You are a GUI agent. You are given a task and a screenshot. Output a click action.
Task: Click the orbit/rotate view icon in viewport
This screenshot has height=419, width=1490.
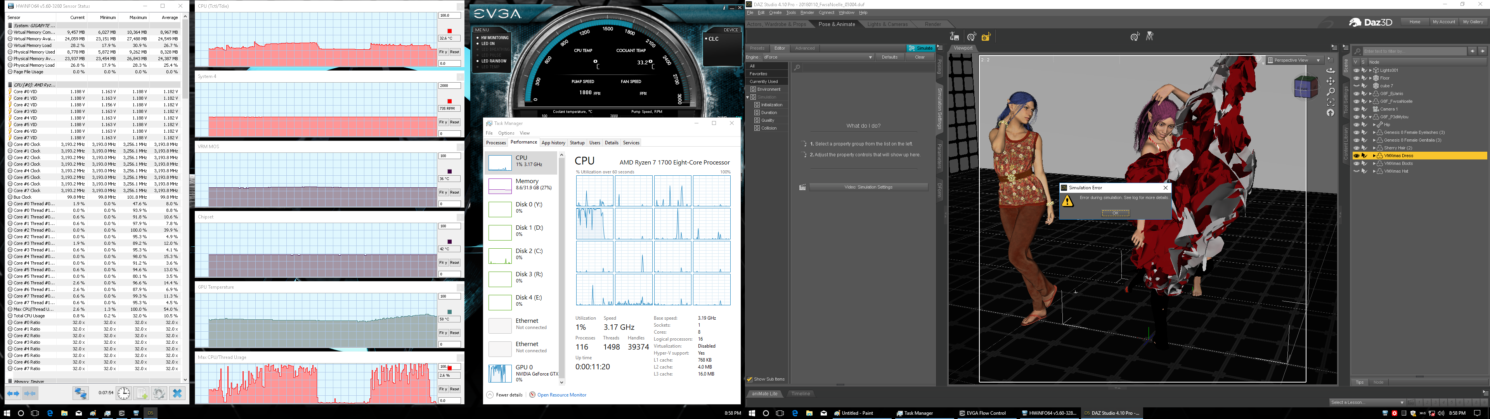(1331, 70)
